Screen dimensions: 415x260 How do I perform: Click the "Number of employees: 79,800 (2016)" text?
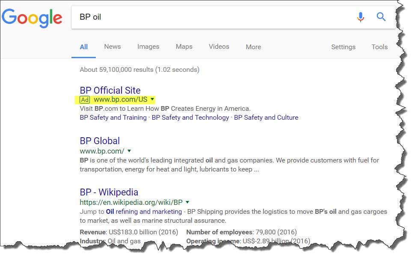click(x=241, y=232)
